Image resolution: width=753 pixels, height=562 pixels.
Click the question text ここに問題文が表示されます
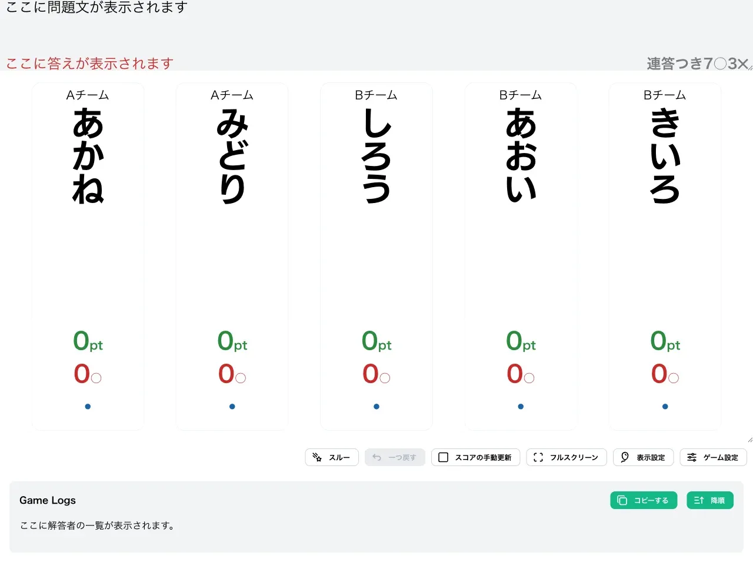point(97,7)
